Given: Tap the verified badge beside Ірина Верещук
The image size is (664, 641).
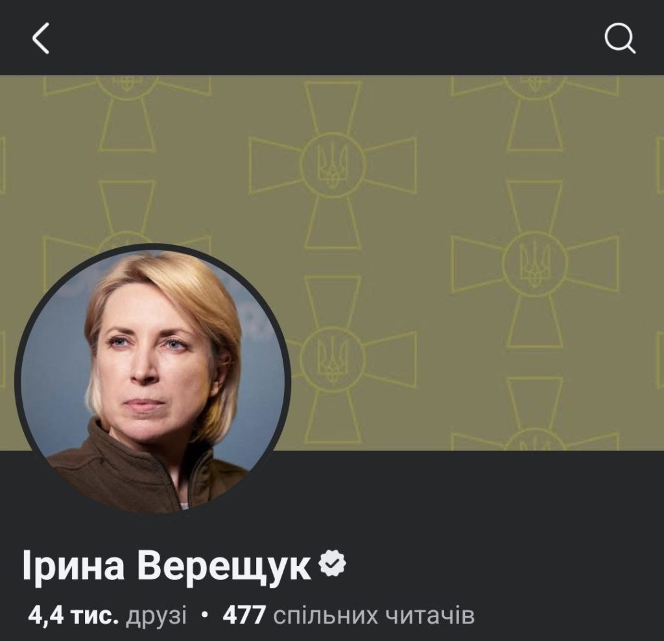Looking at the screenshot, I should pyautogui.click(x=332, y=563).
